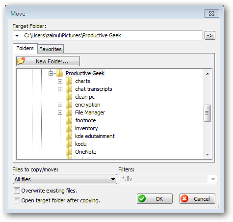Click the OneNote folder icon

point(69,152)
